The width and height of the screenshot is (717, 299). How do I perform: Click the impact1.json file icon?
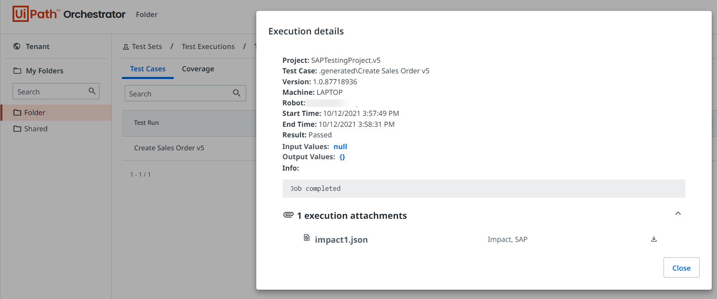pos(307,237)
